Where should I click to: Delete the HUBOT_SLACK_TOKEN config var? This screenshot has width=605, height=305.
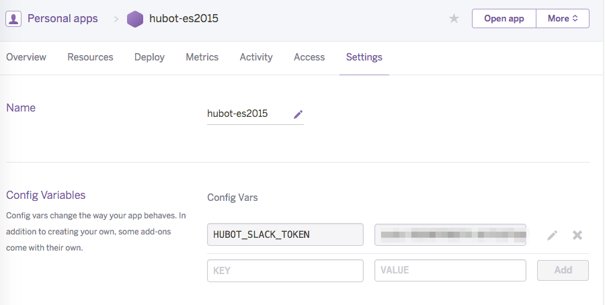coord(577,235)
